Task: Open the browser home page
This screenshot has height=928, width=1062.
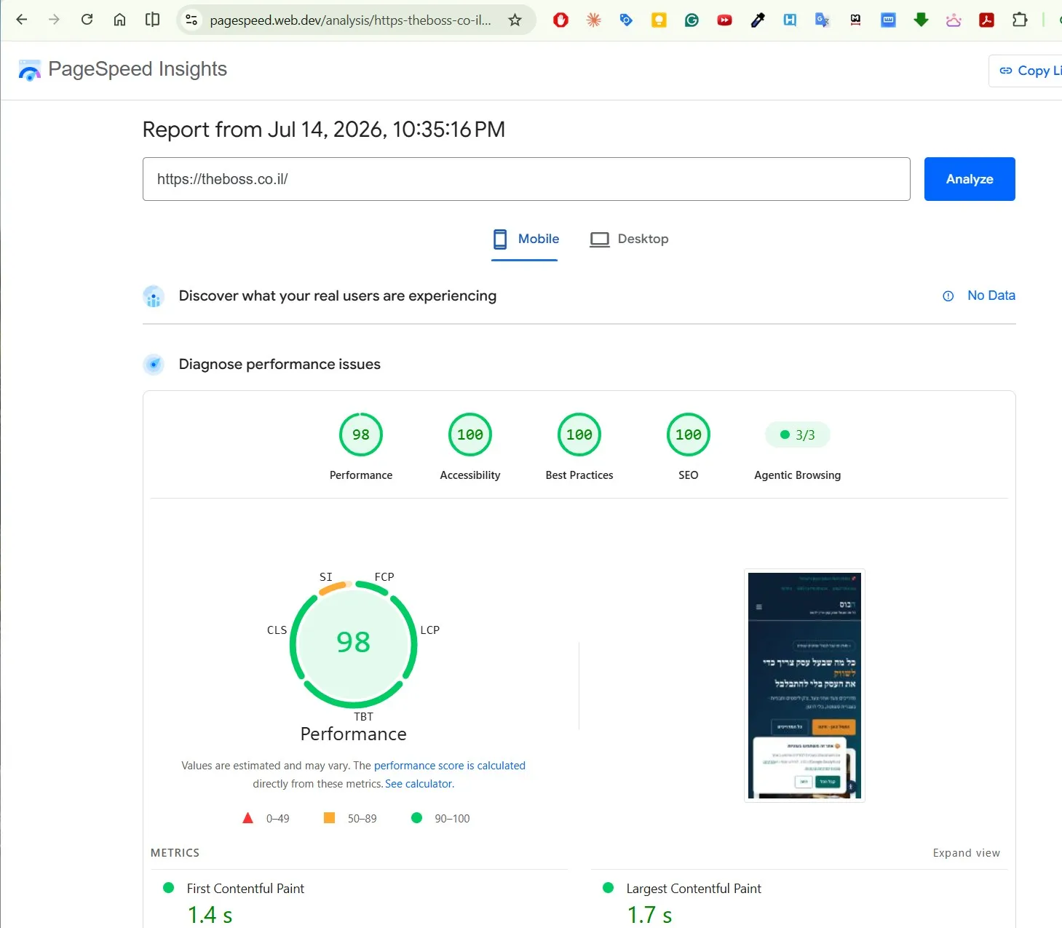Action: click(x=119, y=20)
